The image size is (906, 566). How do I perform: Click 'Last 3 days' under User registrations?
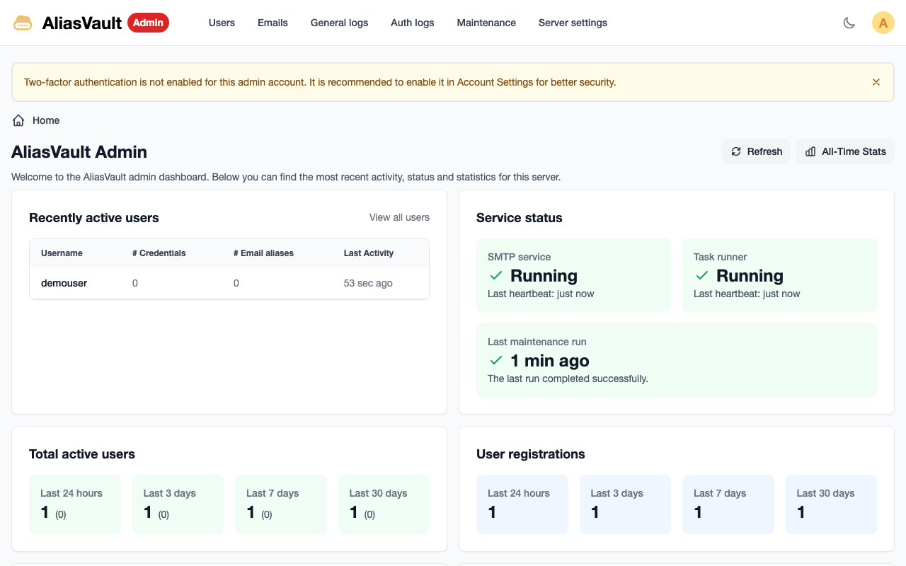617,493
